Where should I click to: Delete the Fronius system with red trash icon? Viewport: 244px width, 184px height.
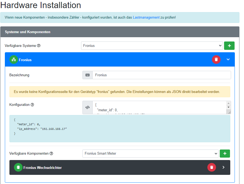(216, 60)
